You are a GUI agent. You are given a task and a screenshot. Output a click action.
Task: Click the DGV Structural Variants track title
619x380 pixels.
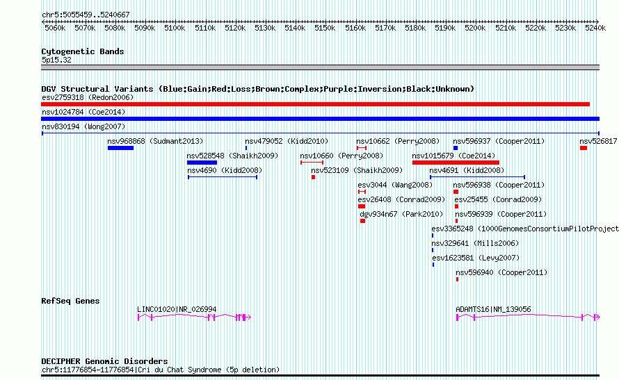(x=257, y=89)
